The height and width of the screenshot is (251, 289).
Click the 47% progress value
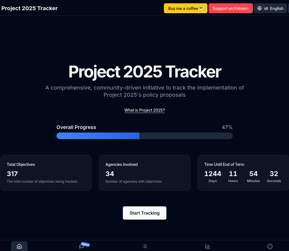[x=227, y=127]
